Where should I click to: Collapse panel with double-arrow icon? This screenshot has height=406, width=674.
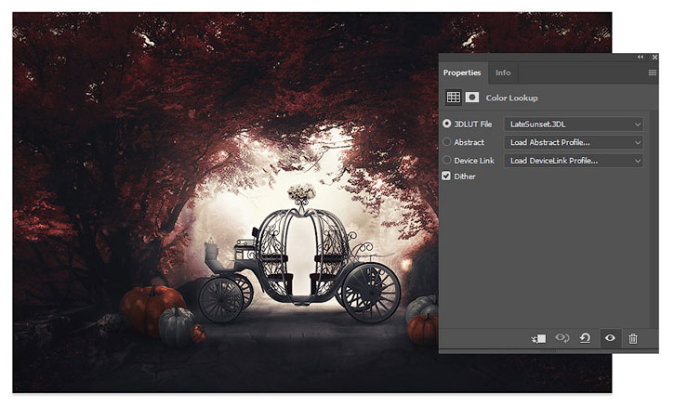[x=641, y=57]
